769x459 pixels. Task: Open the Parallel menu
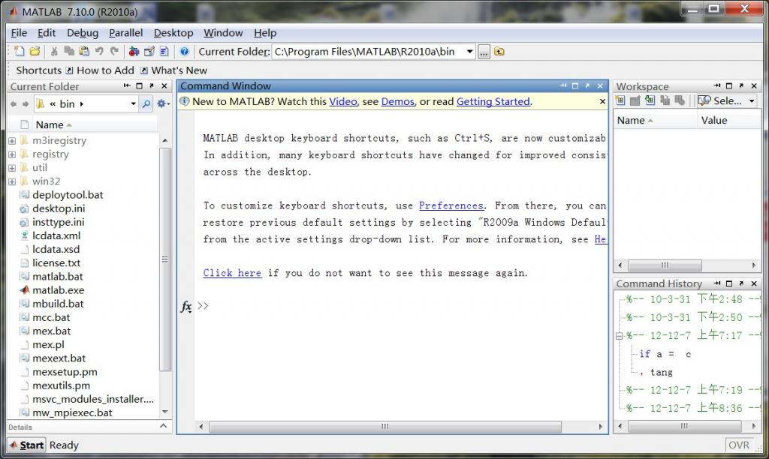point(126,33)
